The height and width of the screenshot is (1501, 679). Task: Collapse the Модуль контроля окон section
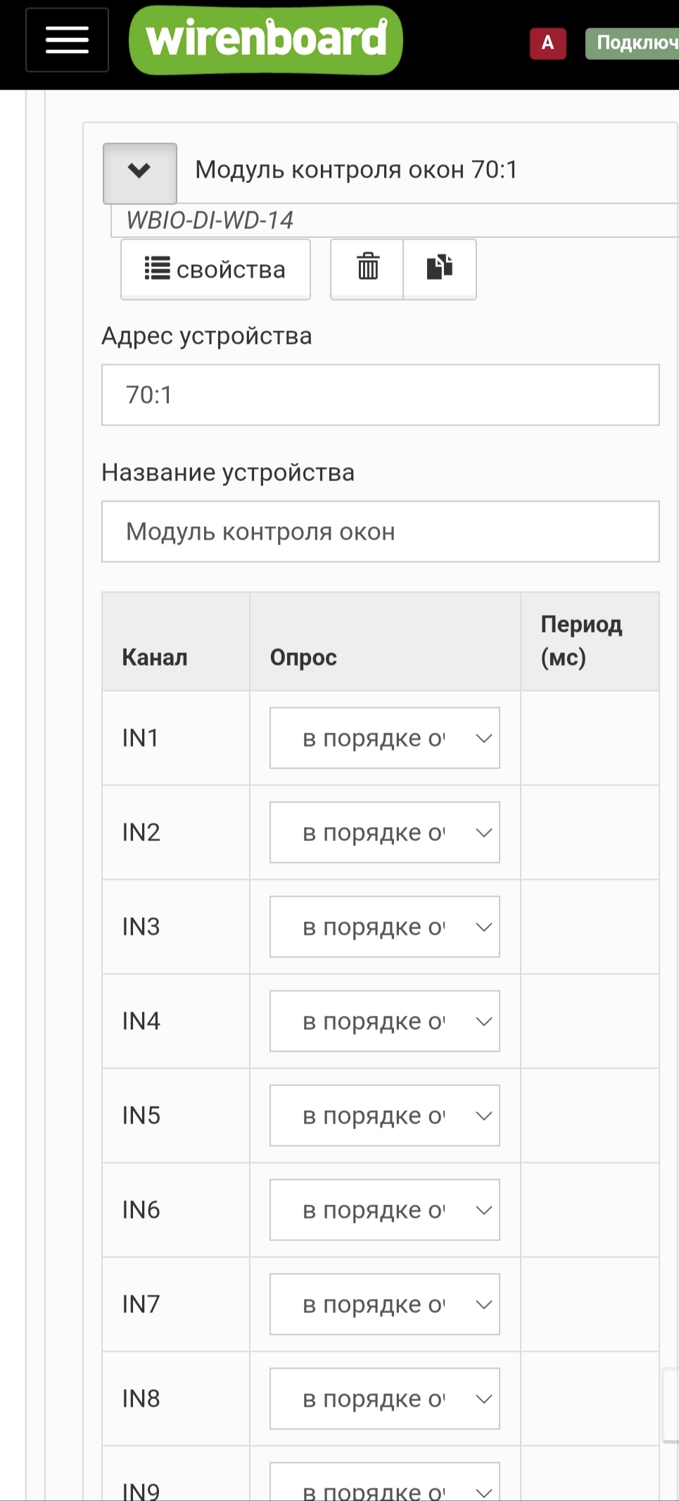click(139, 172)
